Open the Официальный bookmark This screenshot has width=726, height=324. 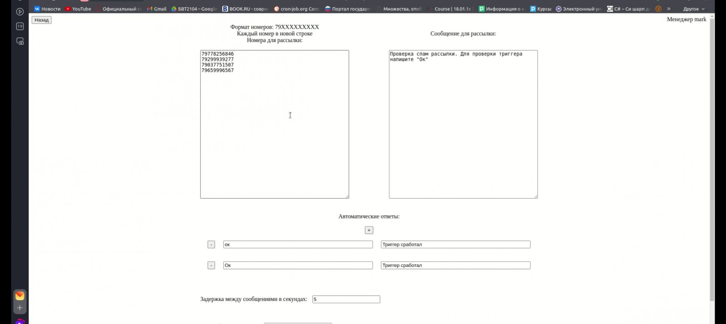pos(119,9)
